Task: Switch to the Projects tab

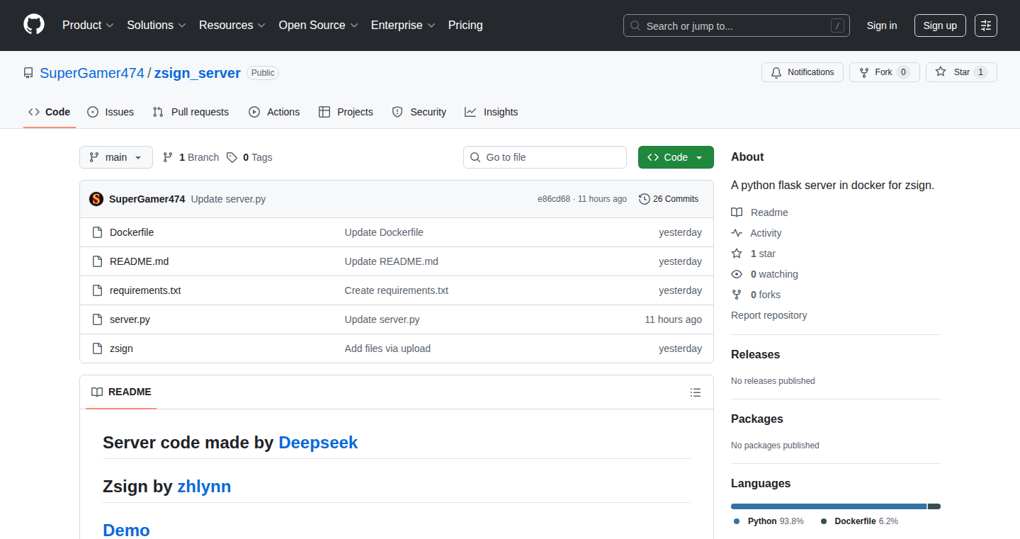Action: [346, 112]
